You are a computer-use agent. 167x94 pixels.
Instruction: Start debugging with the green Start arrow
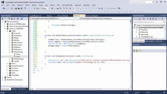[35, 8]
